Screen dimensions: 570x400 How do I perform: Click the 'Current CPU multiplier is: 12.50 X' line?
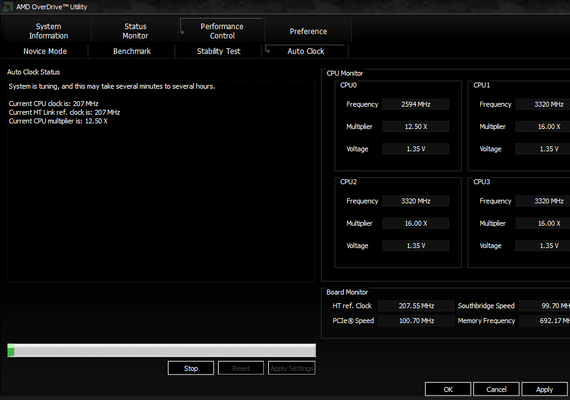(x=58, y=121)
